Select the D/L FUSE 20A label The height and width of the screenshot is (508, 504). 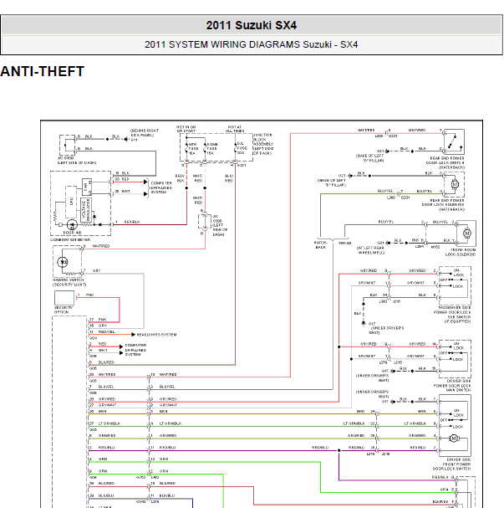click(x=242, y=148)
